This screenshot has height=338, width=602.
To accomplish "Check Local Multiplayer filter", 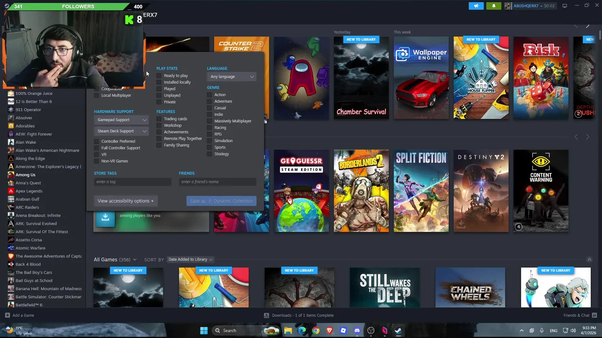I will (97, 95).
